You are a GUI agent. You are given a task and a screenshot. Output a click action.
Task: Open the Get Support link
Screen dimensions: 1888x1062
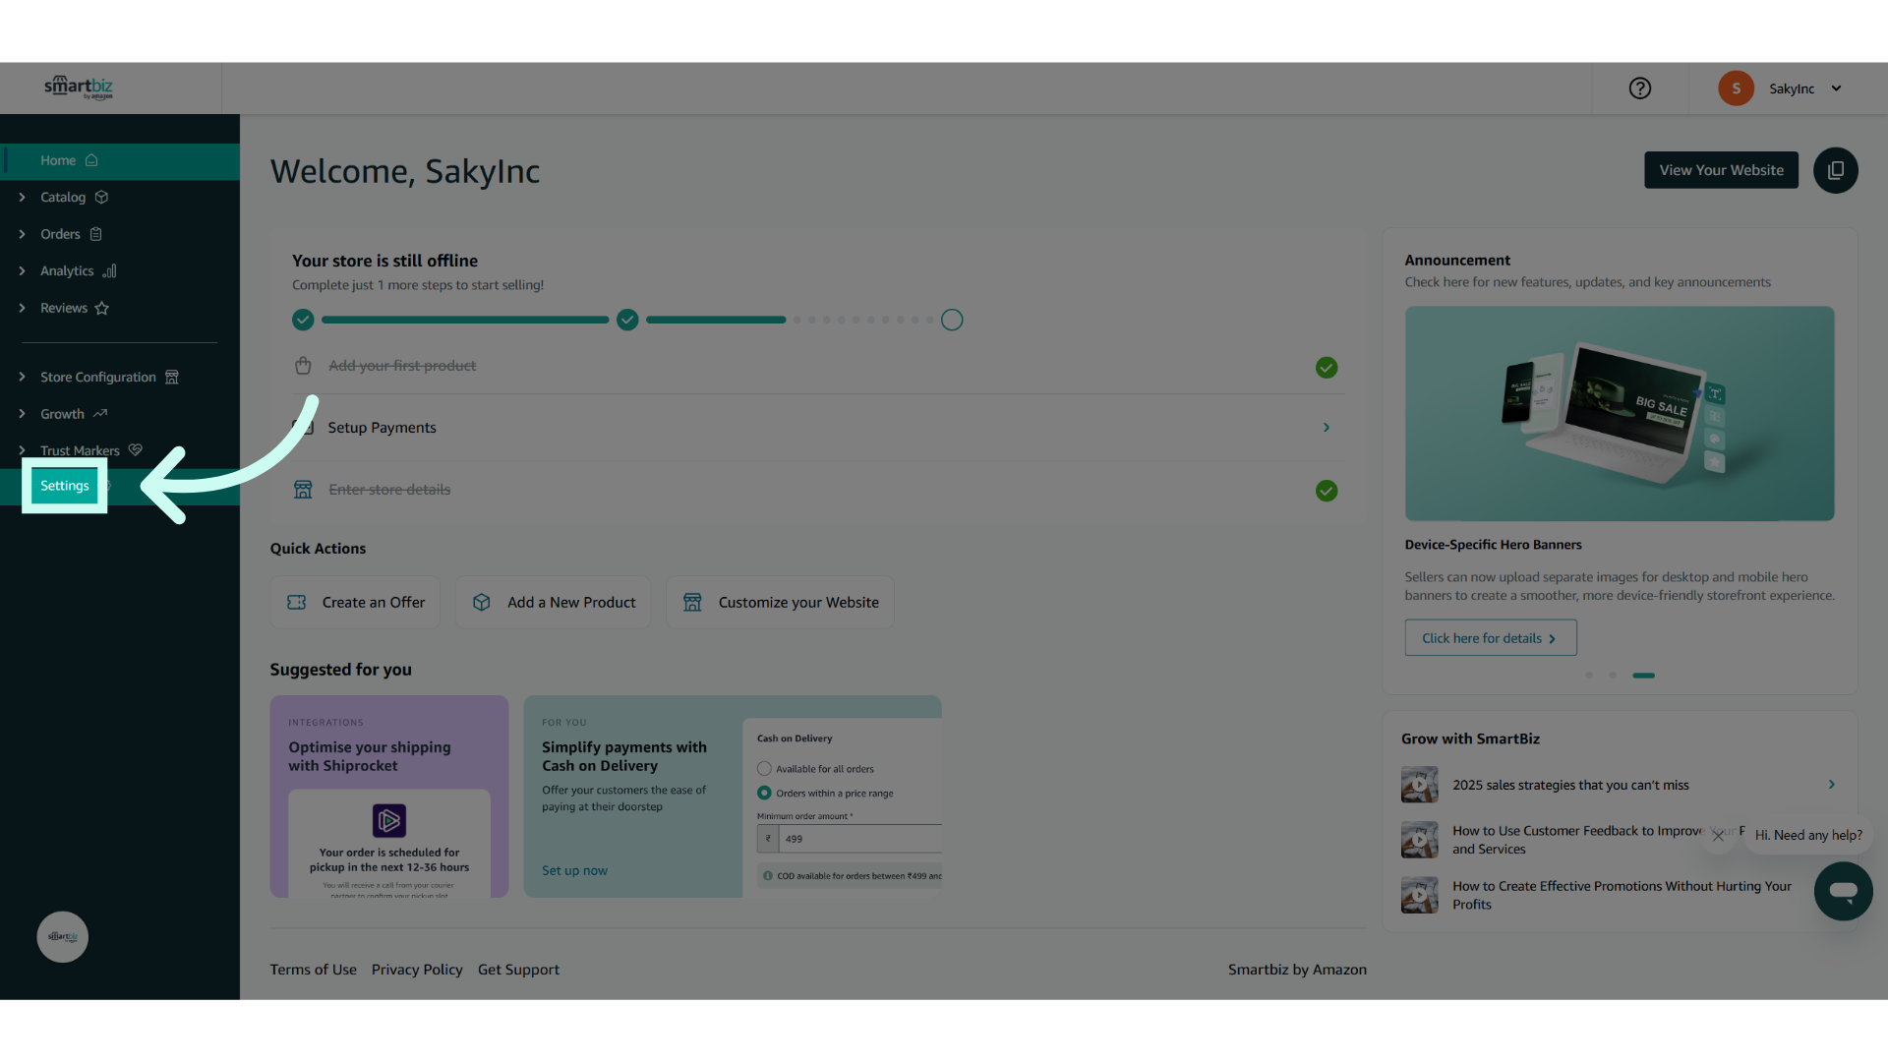(x=518, y=970)
